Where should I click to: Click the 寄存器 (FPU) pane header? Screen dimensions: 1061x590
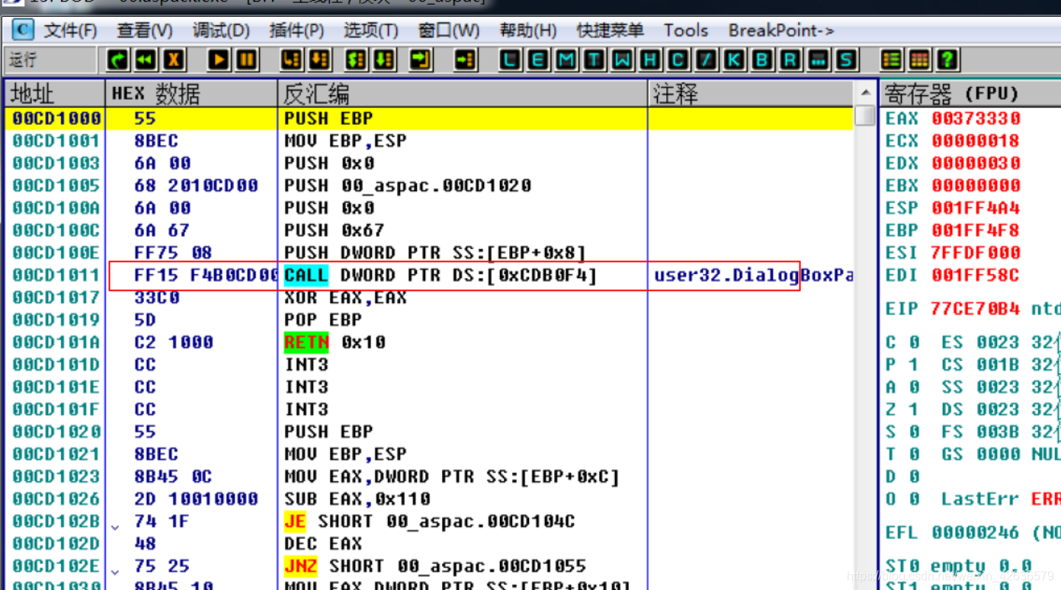tap(970, 94)
